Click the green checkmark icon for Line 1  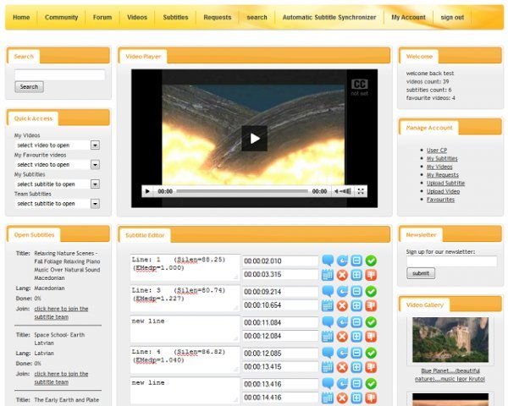pyautogui.click(x=371, y=261)
